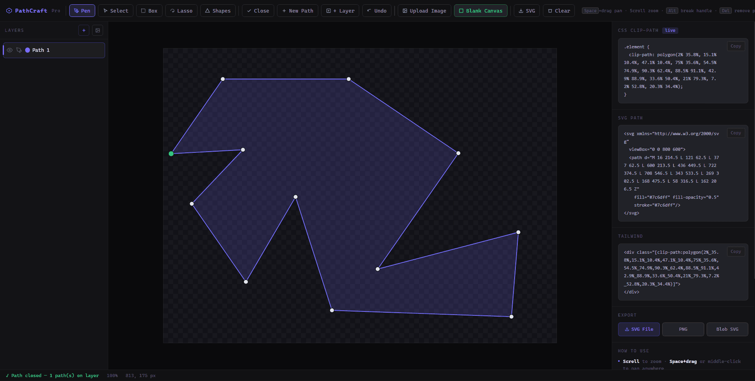Screen dimensions: 755x381
Task: Click the 'Path closed' status message
Action: [x=52, y=376]
